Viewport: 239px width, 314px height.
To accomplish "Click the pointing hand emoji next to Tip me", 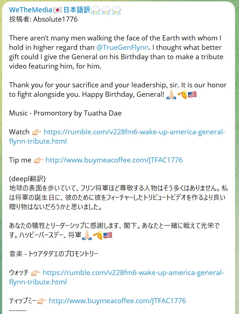I will [38, 160].
